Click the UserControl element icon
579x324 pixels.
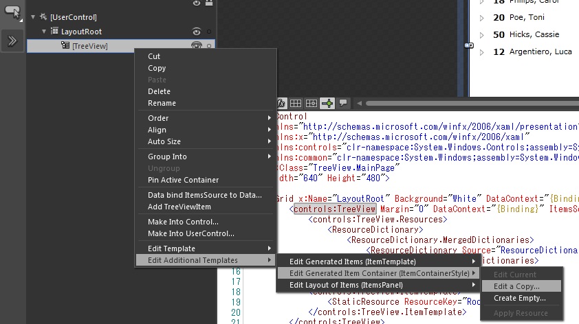pyautogui.click(x=43, y=17)
